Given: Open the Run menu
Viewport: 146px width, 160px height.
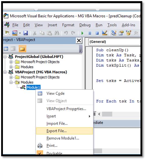Looking at the screenshot, I should coord(99,25).
